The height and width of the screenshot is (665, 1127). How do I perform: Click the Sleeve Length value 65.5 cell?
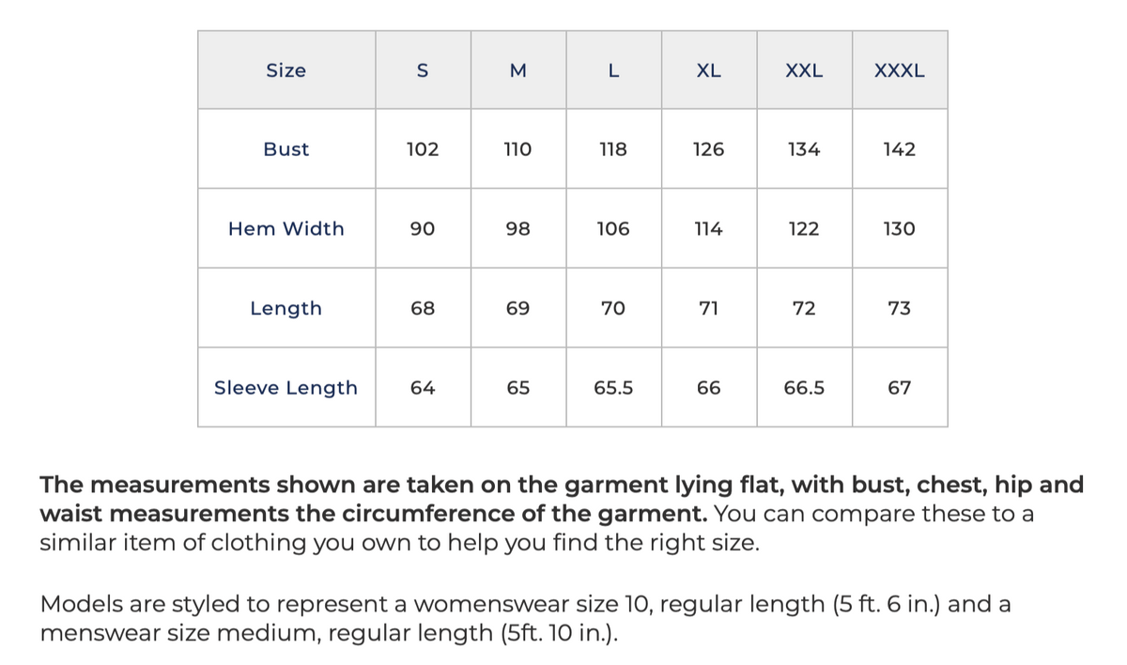(x=613, y=388)
